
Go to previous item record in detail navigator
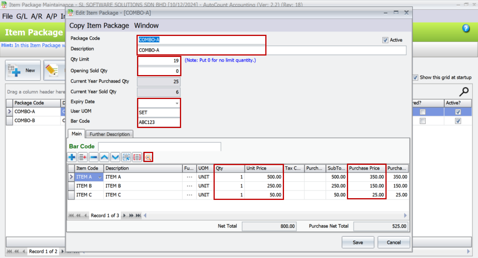tap(85, 215)
